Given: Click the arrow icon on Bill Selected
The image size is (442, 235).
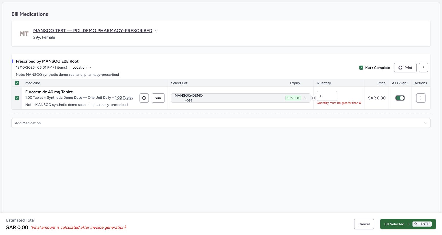Looking at the screenshot, I should tap(408, 224).
